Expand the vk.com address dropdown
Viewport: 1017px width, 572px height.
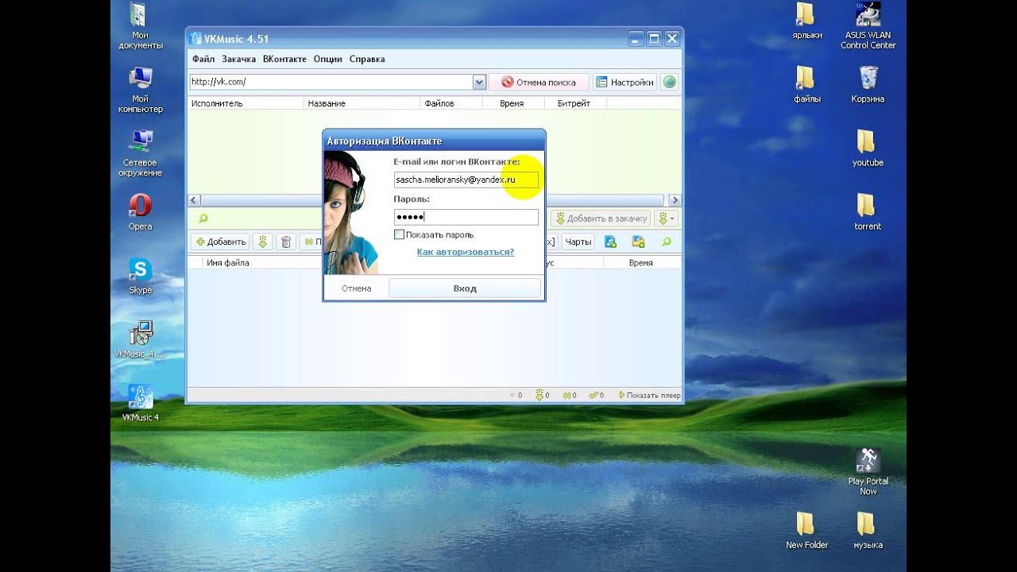pyautogui.click(x=479, y=82)
